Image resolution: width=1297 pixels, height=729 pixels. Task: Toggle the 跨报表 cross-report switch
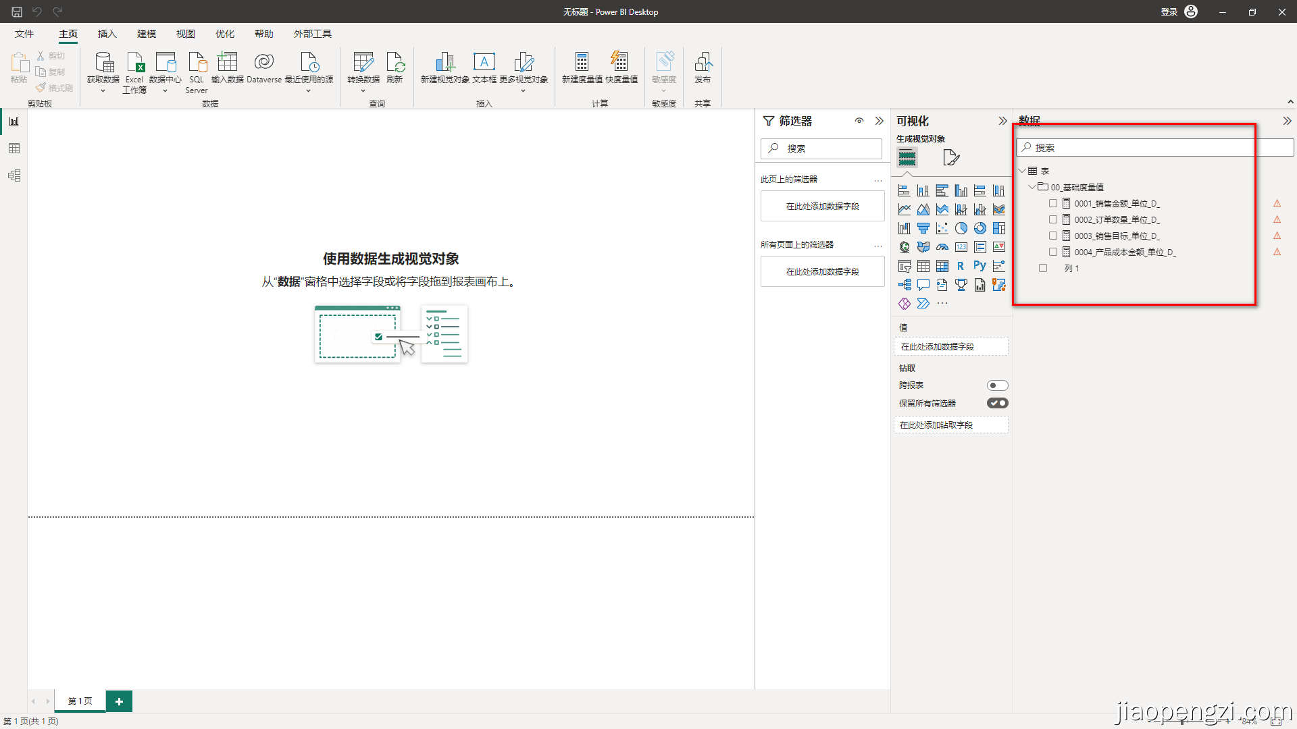click(997, 385)
